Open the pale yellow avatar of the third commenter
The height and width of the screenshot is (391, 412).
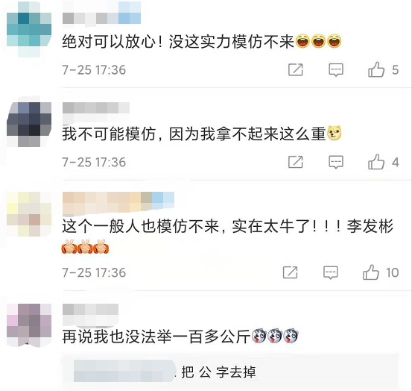(x=29, y=214)
